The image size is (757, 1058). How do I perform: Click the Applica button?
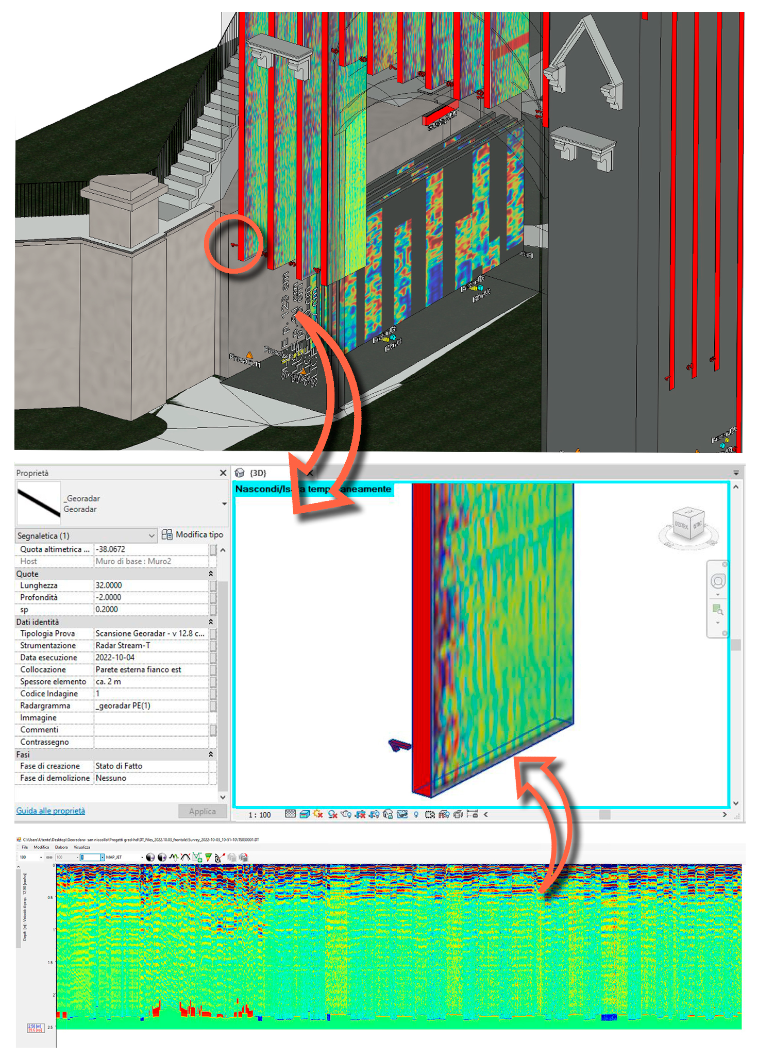pos(203,811)
